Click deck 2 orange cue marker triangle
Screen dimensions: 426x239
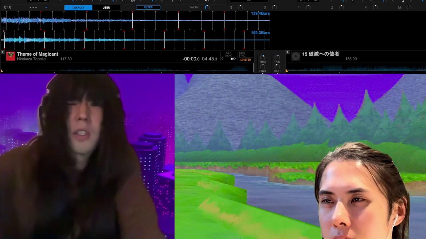point(287,71)
